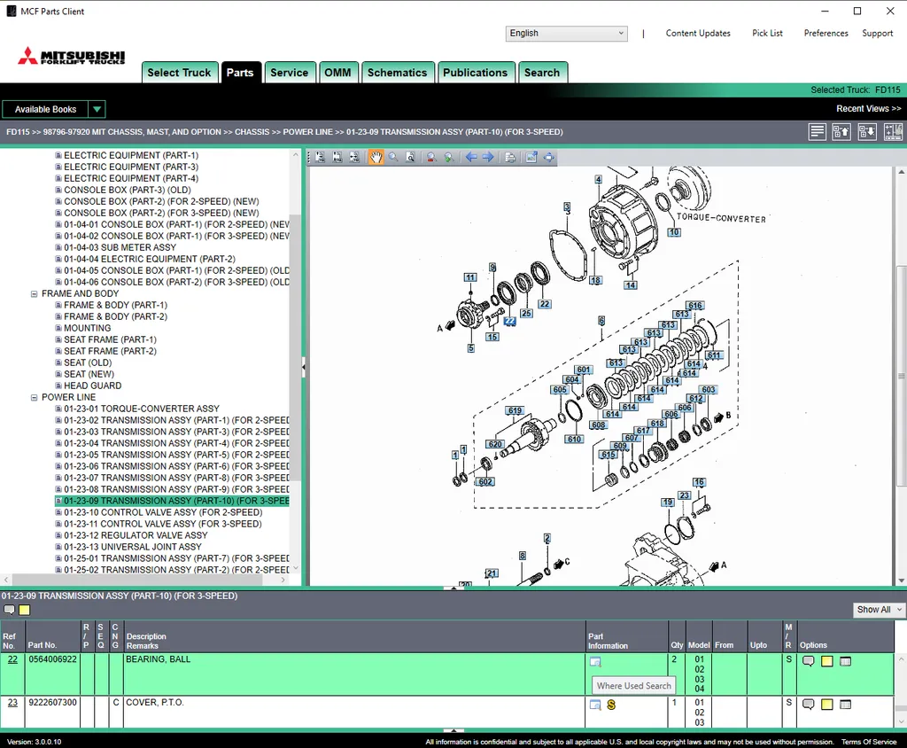The width and height of the screenshot is (907, 748).
Task: Click the last layout icon in breadcrumb bar
Action: (x=893, y=132)
